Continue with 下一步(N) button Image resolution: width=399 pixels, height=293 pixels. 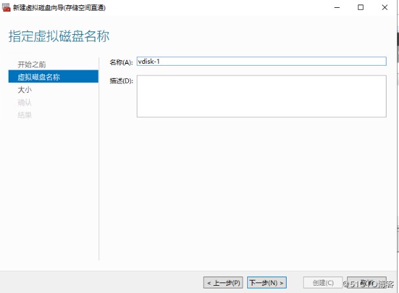[x=267, y=282]
